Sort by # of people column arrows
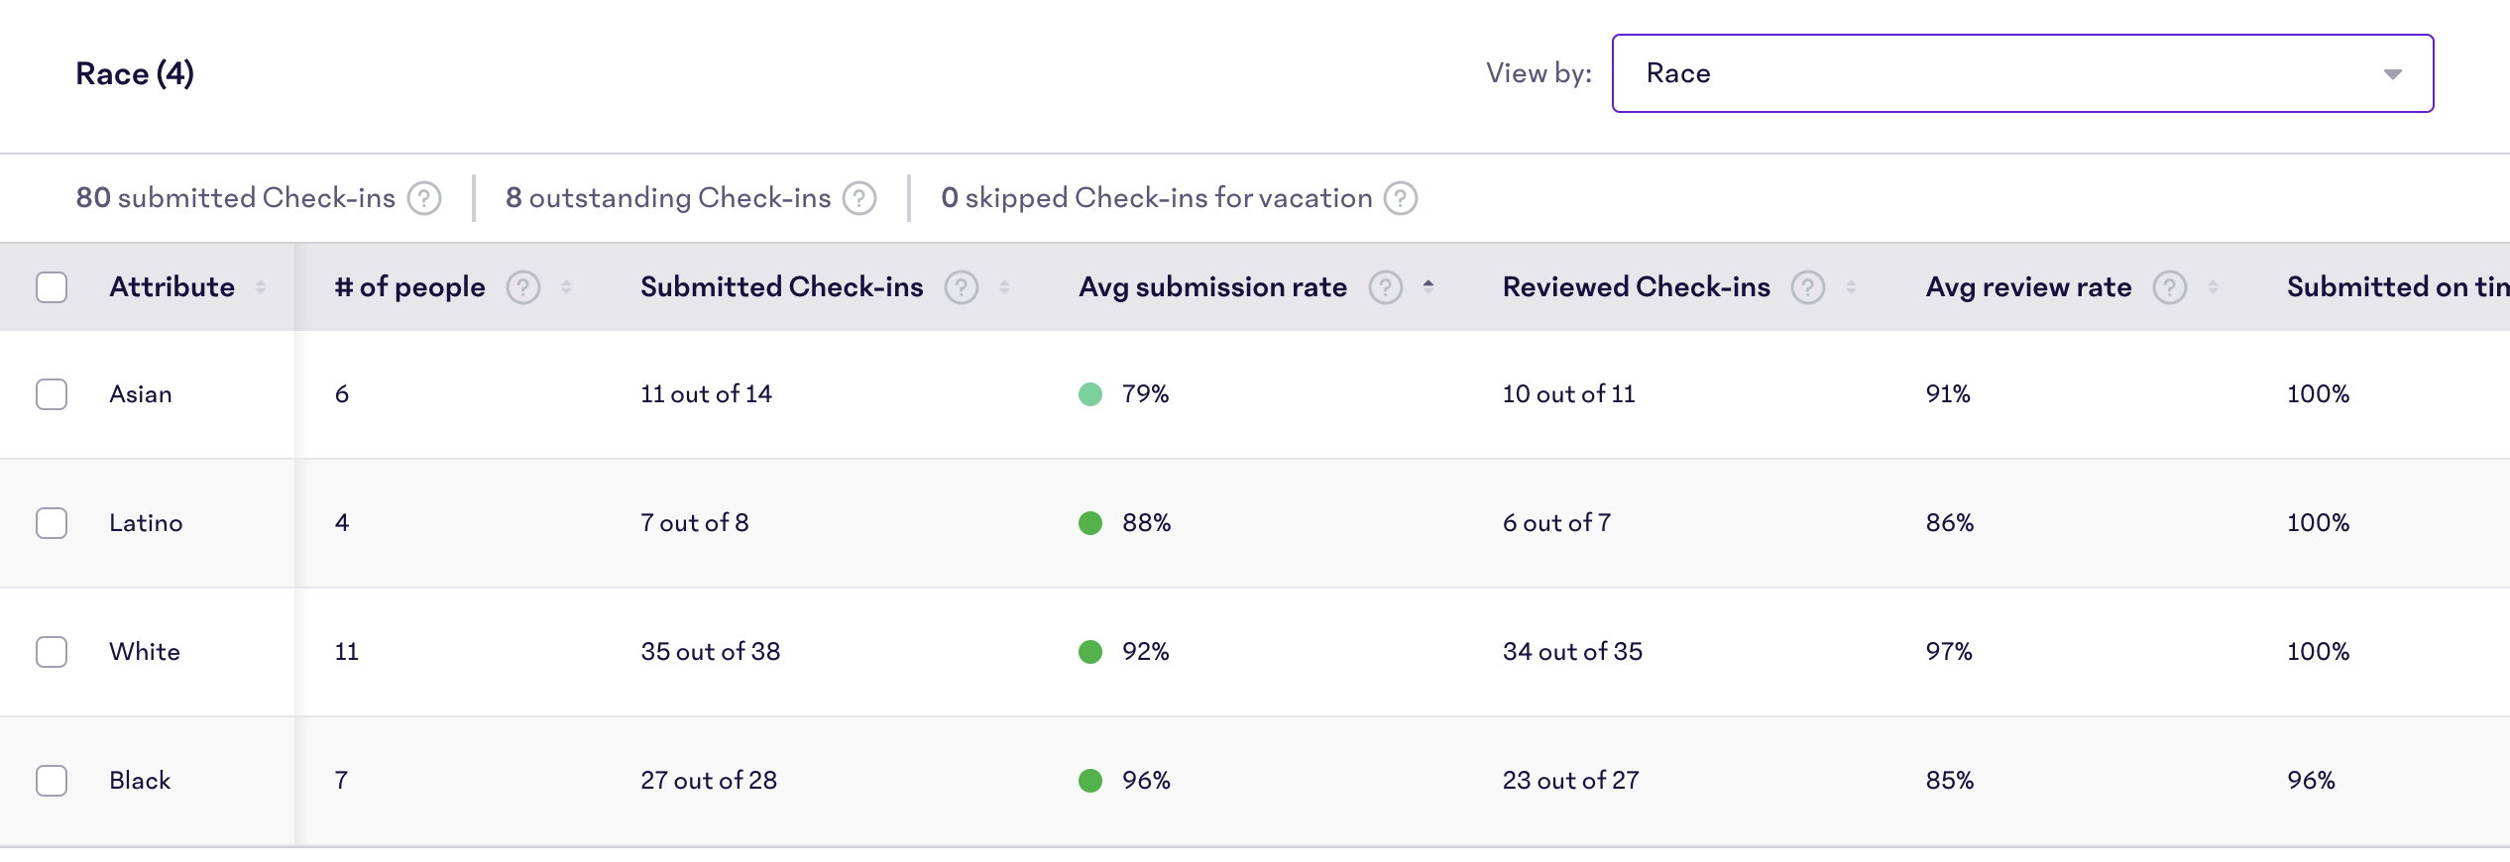This screenshot has width=2510, height=862. click(x=566, y=287)
